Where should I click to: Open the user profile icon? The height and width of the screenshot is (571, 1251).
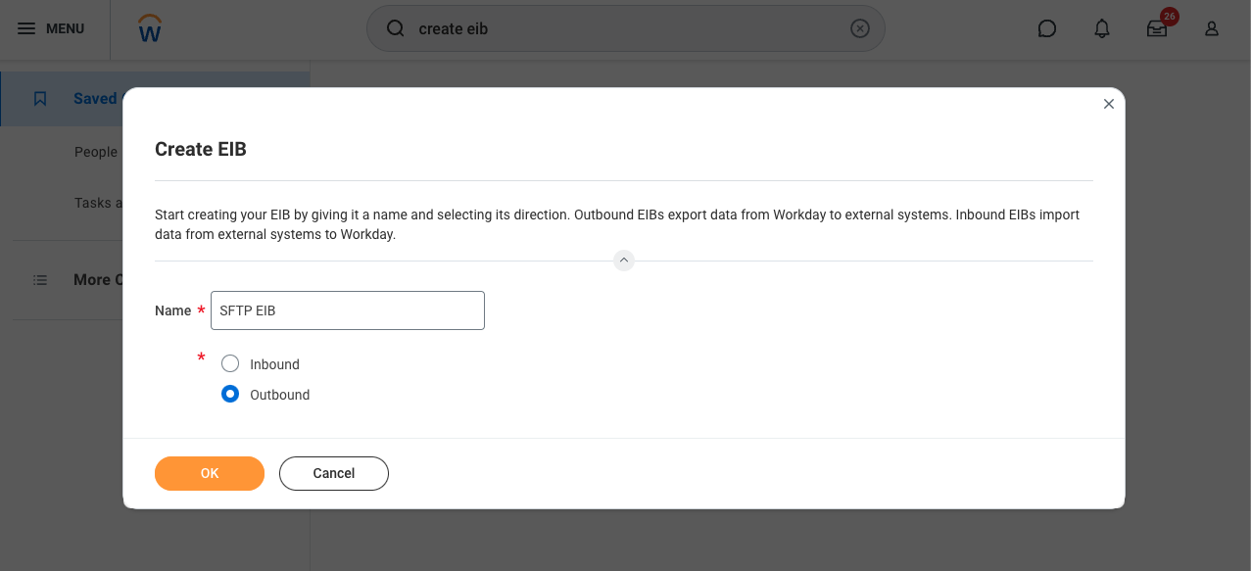(x=1212, y=28)
